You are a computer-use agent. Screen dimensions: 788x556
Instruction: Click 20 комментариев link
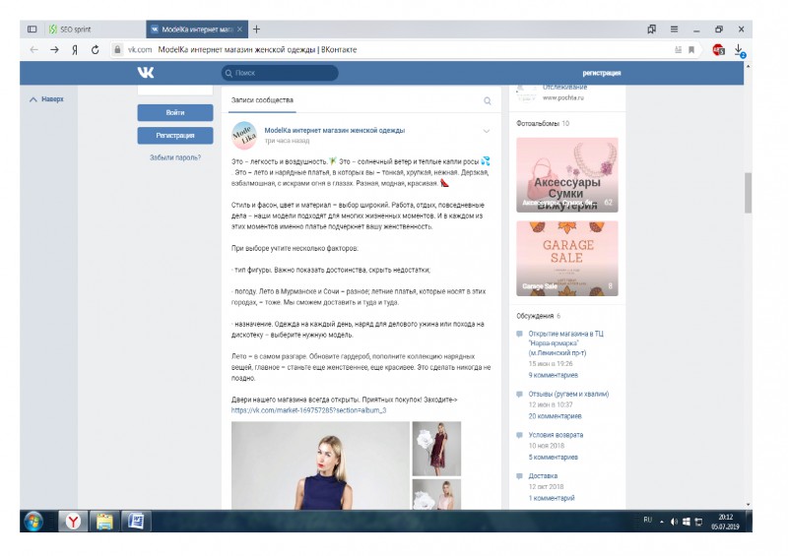click(x=555, y=416)
